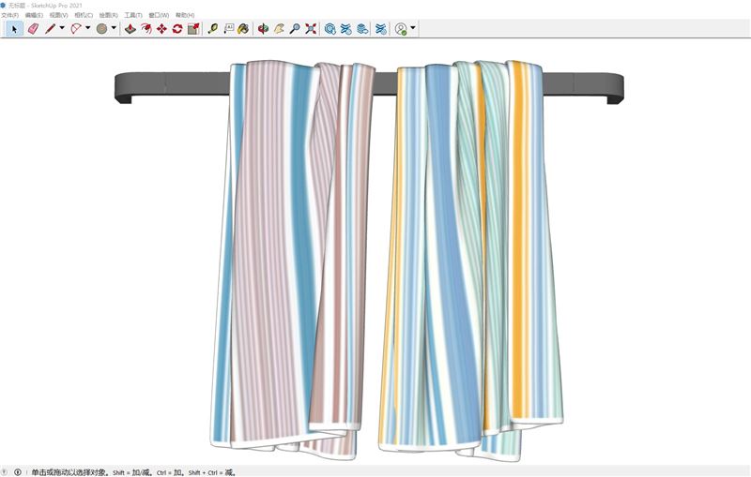Select the Arc tool
751x477 pixels.
click(76, 29)
